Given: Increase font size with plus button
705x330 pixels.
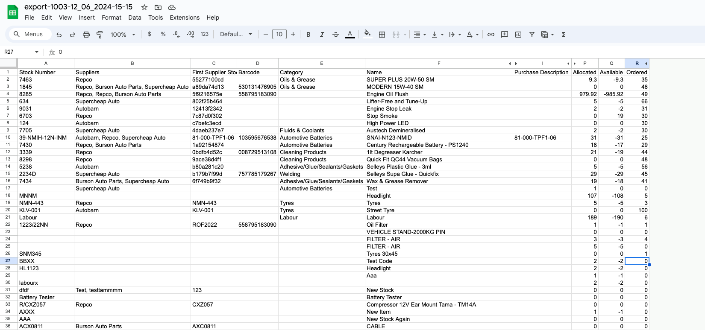Looking at the screenshot, I should [x=293, y=34].
